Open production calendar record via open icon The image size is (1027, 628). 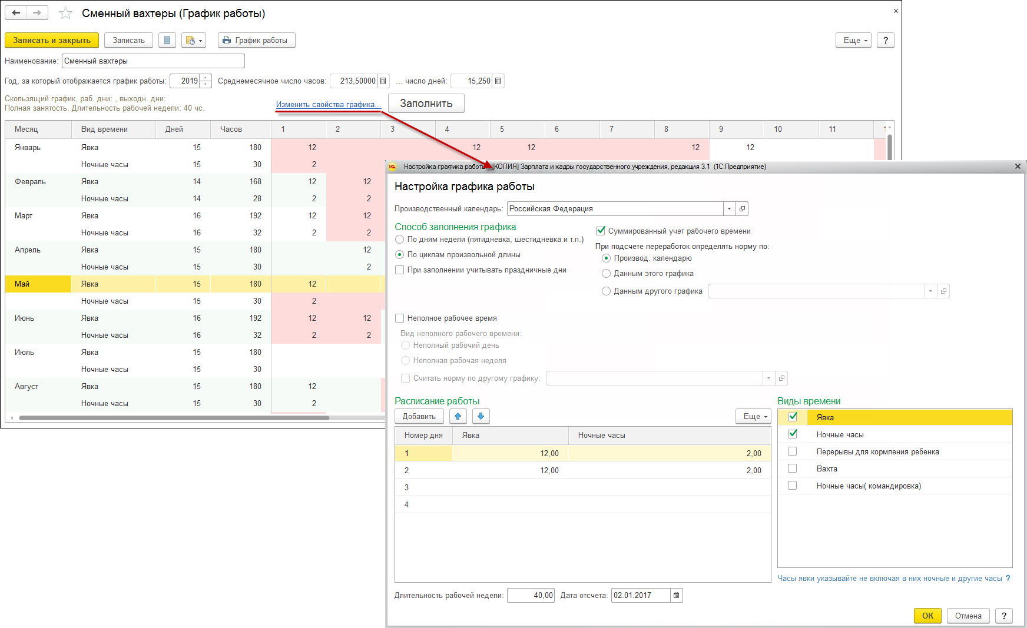pyautogui.click(x=743, y=208)
